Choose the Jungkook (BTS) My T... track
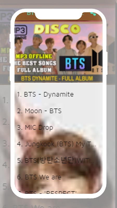This screenshot has height=208, width=117. tap(58, 144)
